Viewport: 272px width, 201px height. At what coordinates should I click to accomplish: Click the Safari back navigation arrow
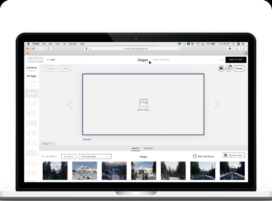pos(38,49)
